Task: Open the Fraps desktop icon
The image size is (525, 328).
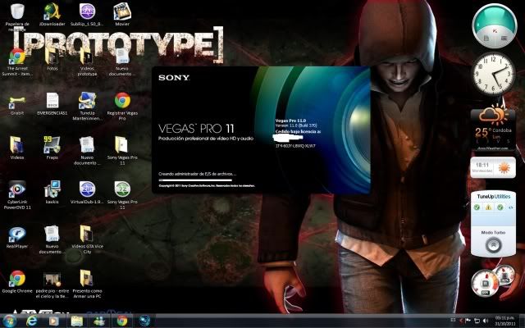Action: (x=52, y=146)
